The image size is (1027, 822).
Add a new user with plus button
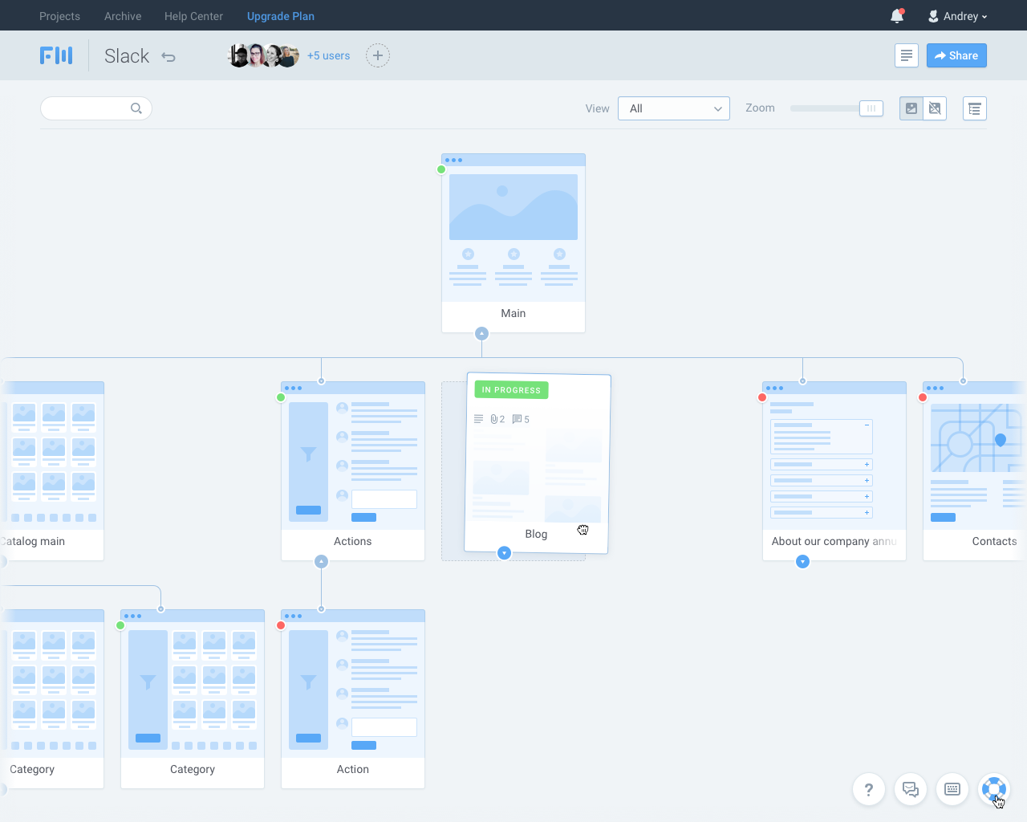tap(378, 55)
